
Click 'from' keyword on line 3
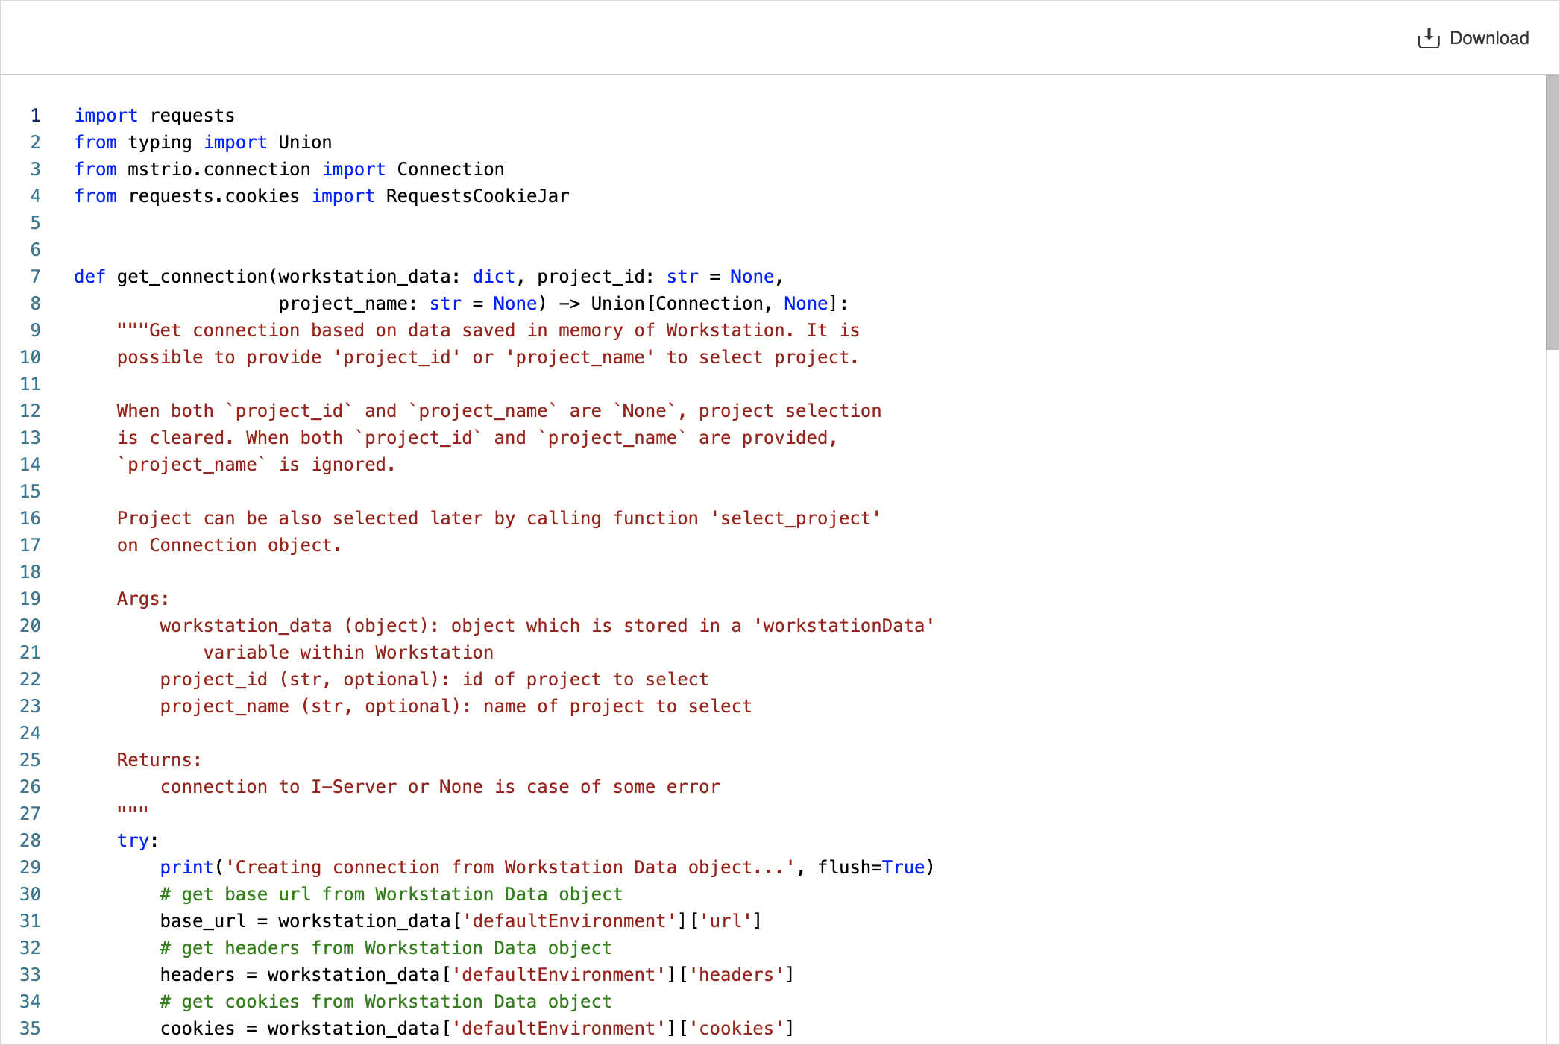coord(95,168)
